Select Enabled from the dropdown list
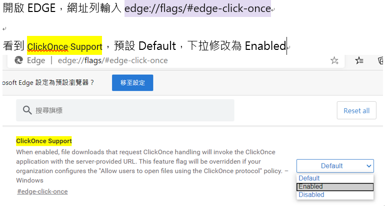This screenshot has width=386, height=206. (x=334, y=187)
